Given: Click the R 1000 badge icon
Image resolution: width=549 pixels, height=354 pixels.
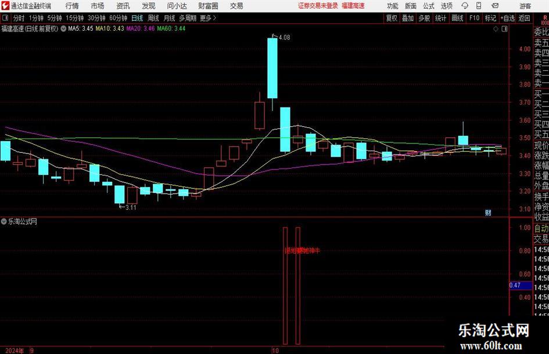Looking at the screenshot, I should (x=545, y=20).
